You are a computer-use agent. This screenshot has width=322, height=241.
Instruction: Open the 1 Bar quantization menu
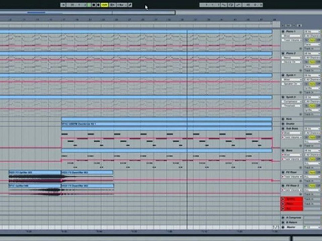(x=121, y=5)
